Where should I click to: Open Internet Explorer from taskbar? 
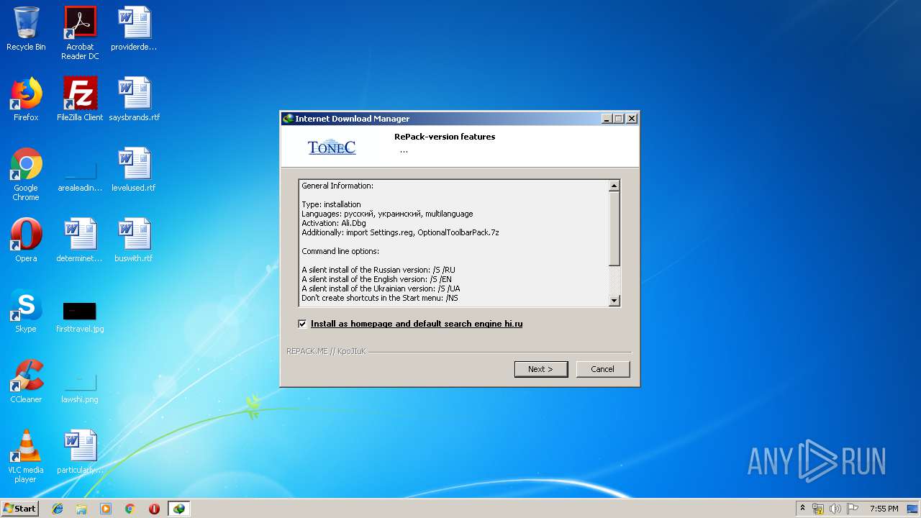pos(58,509)
